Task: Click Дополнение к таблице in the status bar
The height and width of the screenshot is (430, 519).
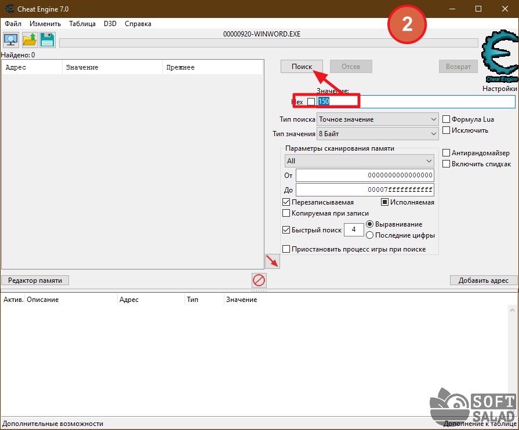Action: tap(480, 424)
